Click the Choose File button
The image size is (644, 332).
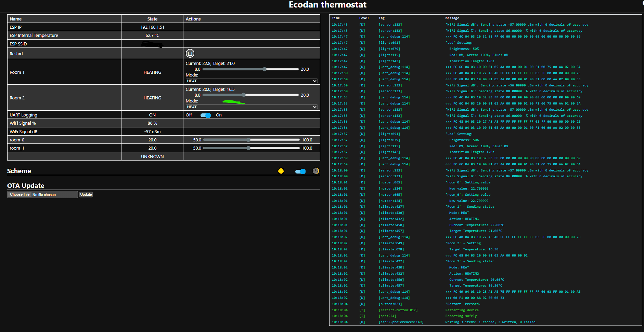[20, 194]
